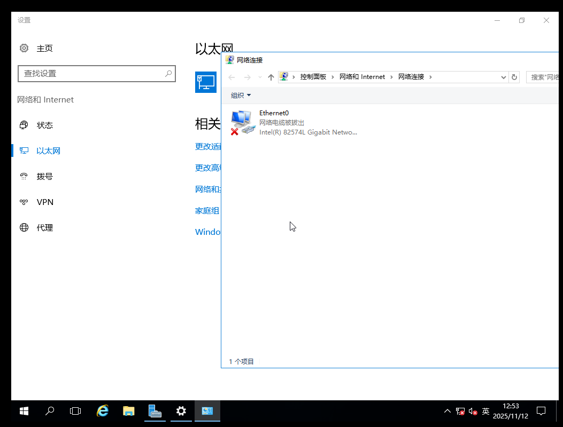Click 网络连接 in the breadcrumb path
This screenshot has height=427, width=563.
411,77
